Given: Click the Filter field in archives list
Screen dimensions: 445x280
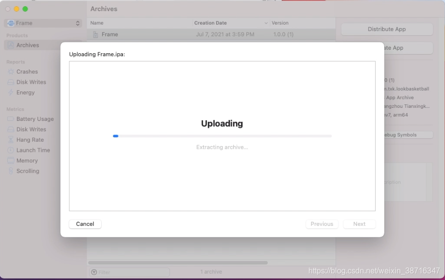Looking at the screenshot, I should pos(129,272).
